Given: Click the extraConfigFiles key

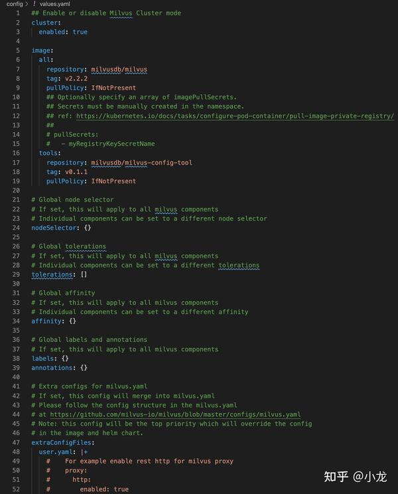Looking at the screenshot, I should pyautogui.click(x=62, y=442).
